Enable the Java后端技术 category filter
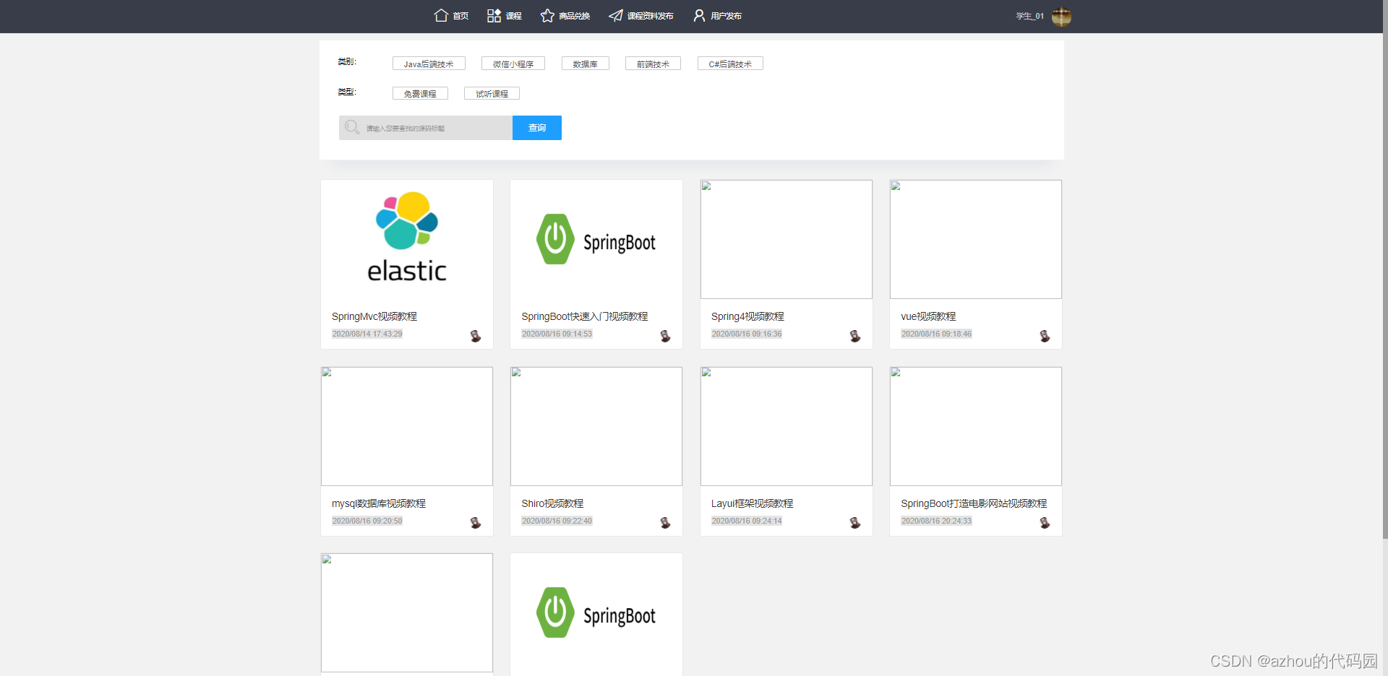 (x=428, y=64)
